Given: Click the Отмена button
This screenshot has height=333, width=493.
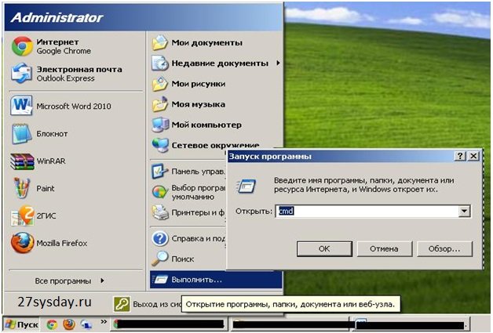Looking at the screenshot, I should click(384, 248).
